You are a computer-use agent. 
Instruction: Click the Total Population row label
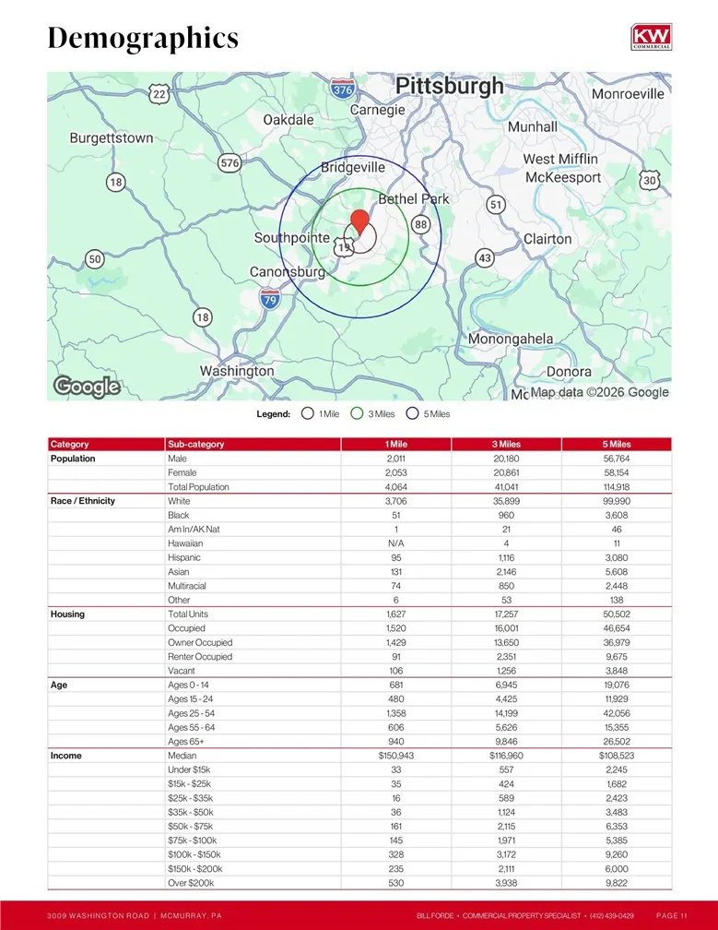[x=198, y=487]
